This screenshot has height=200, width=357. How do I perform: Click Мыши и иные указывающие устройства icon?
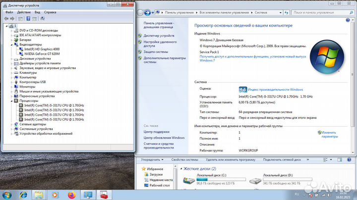[x=16, y=92]
